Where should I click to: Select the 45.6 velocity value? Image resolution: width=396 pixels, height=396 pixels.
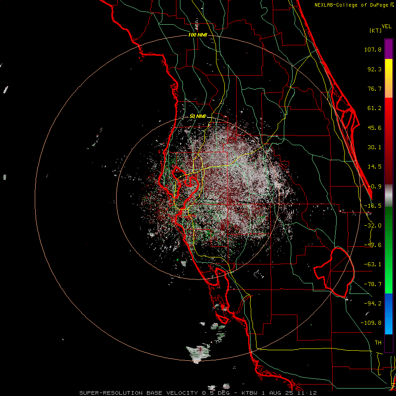[x=374, y=128]
